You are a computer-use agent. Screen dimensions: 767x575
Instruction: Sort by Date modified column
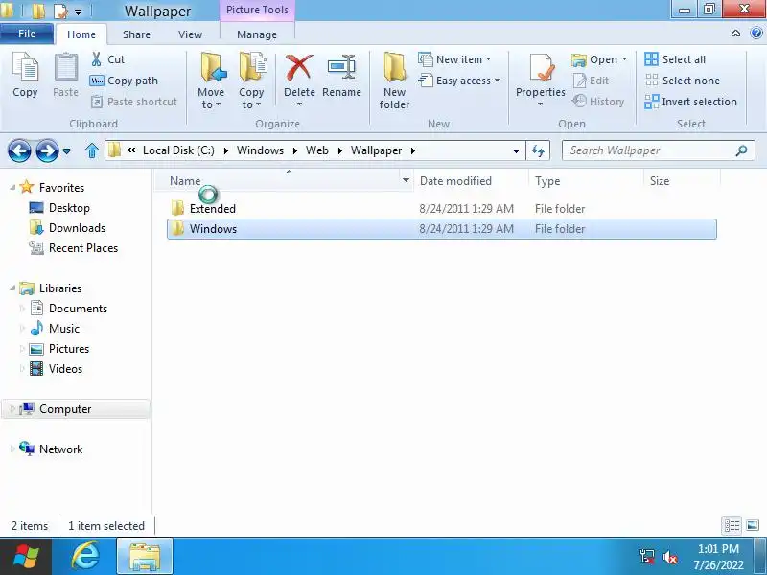click(x=456, y=181)
